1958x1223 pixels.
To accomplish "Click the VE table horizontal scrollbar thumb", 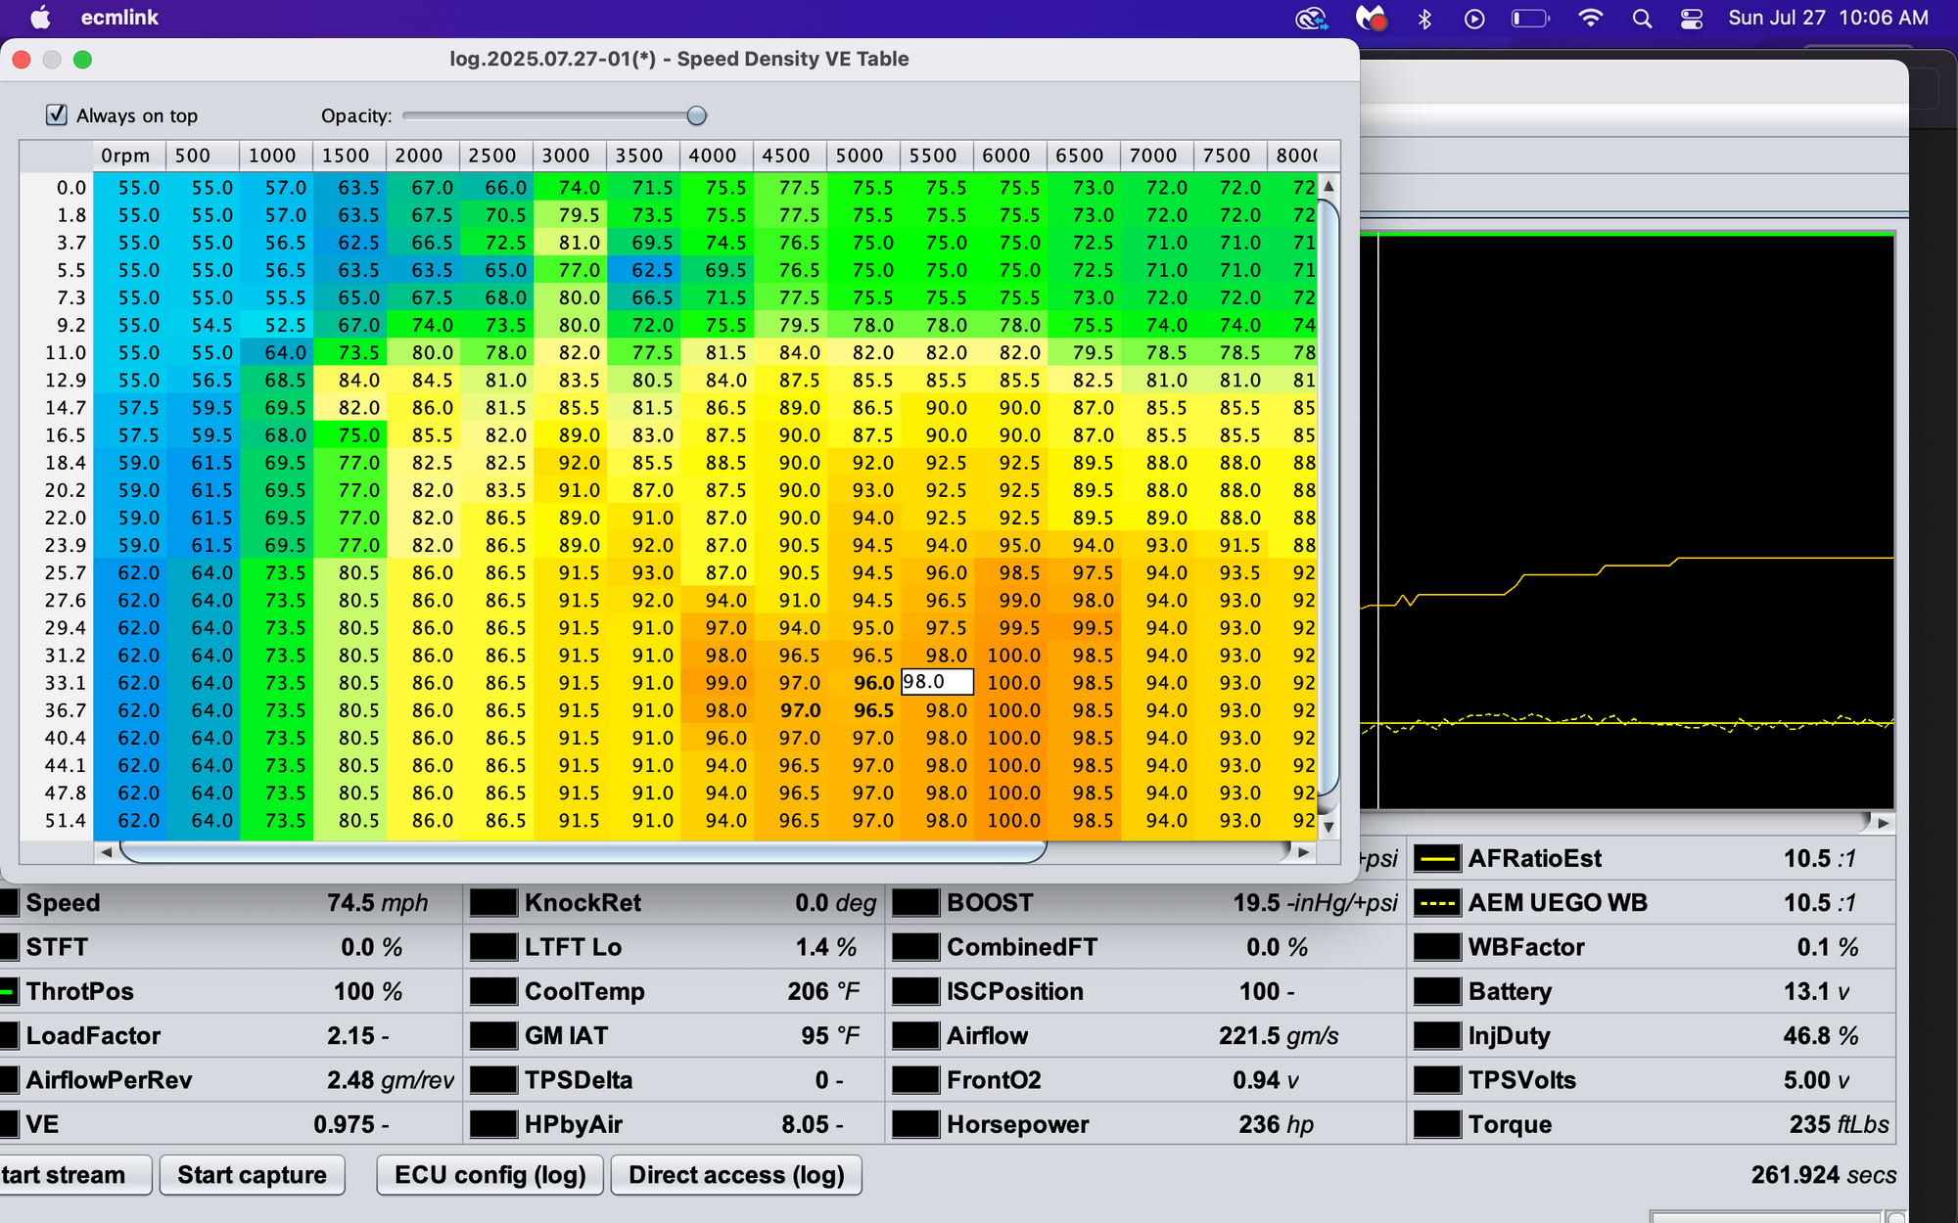I will coord(583,852).
